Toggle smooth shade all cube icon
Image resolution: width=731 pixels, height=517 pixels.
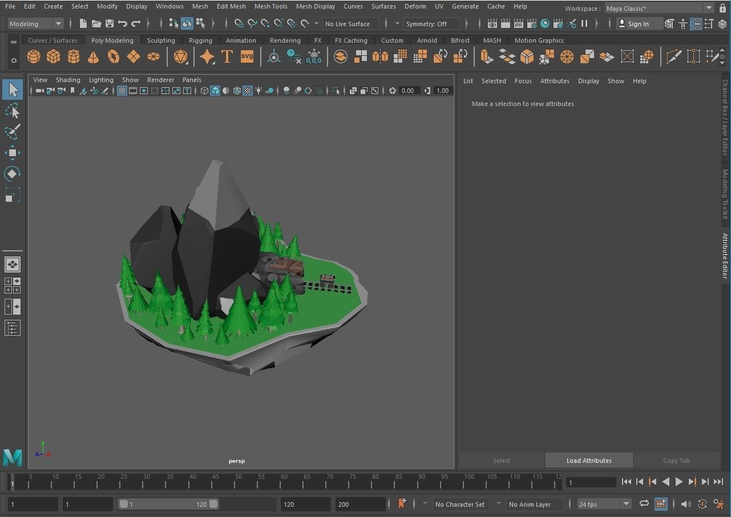point(215,91)
